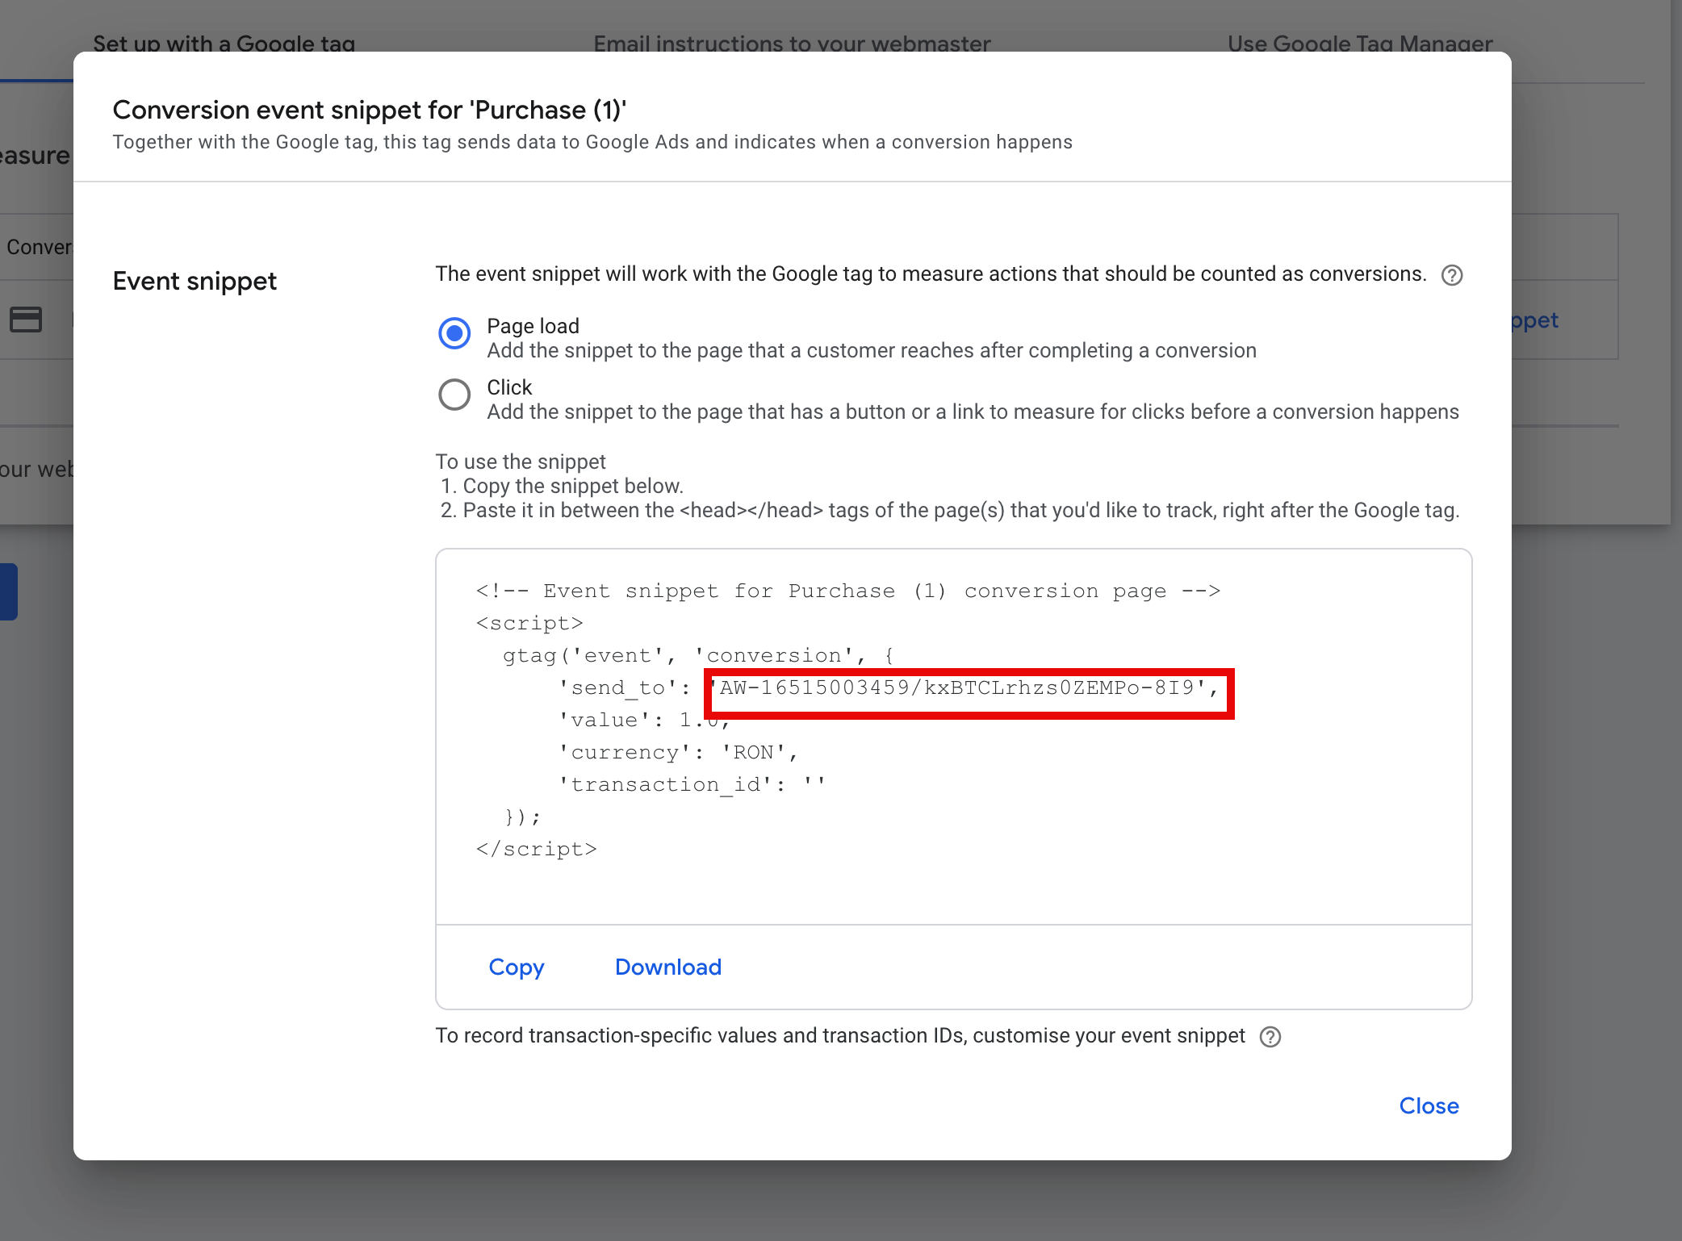Click the credit card icon in background
The height and width of the screenshot is (1241, 1682).
pos(26,320)
